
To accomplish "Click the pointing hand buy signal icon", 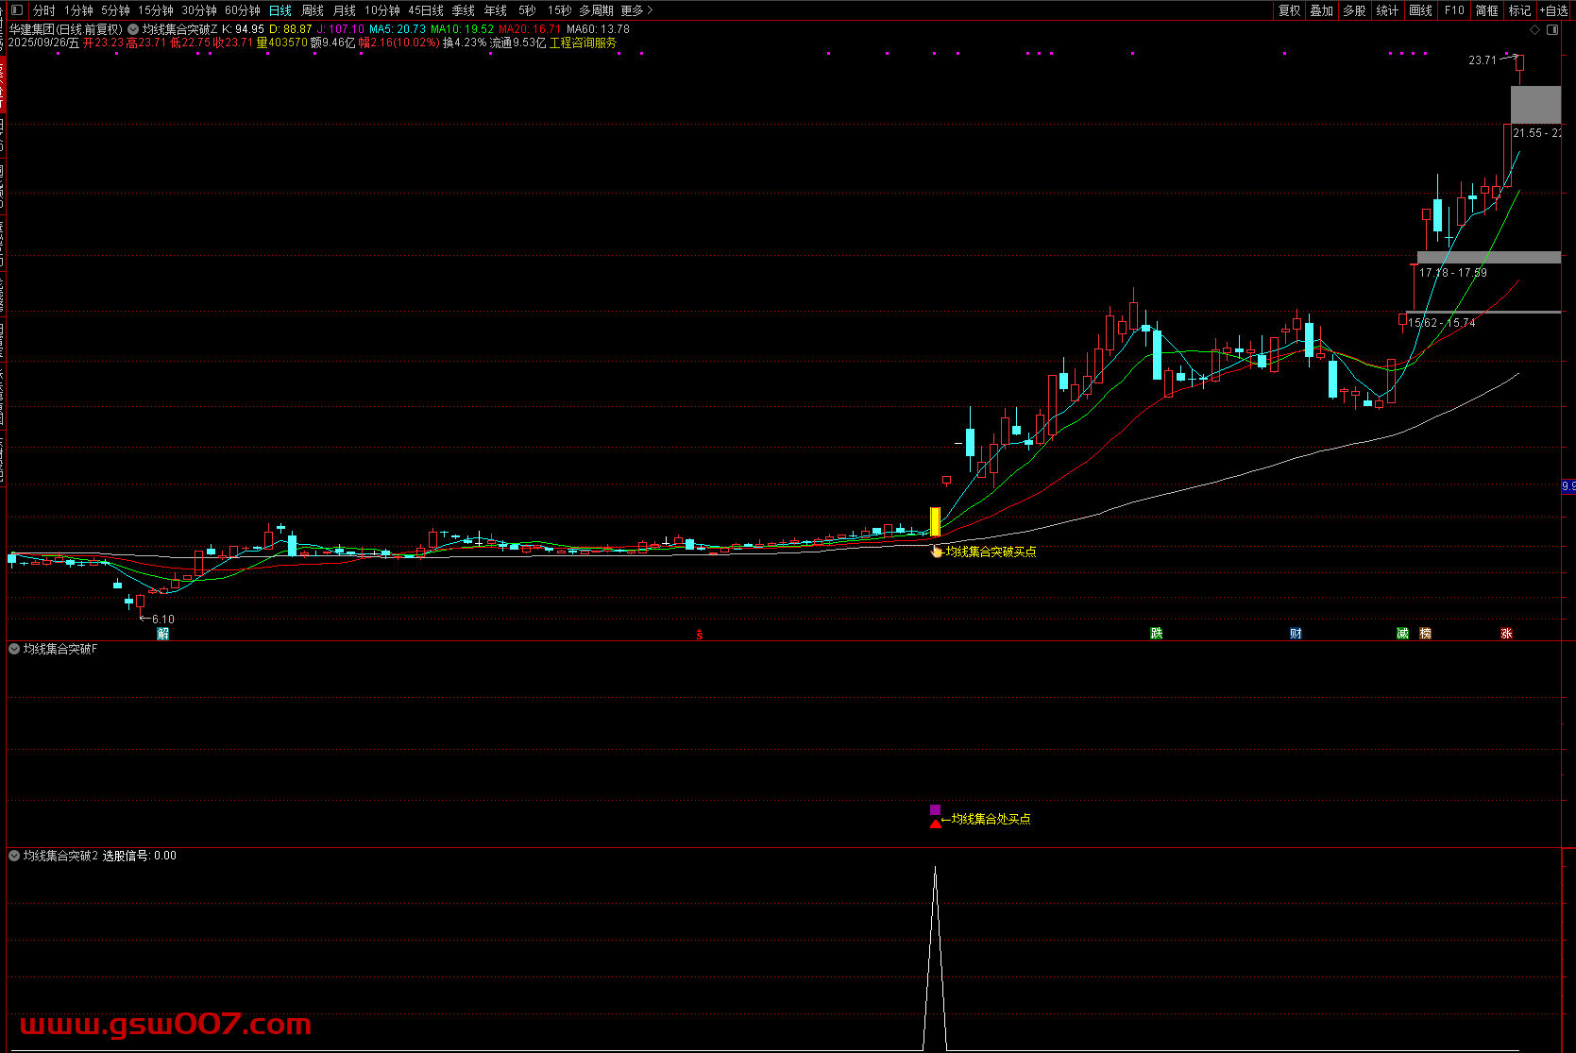I will tap(937, 552).
